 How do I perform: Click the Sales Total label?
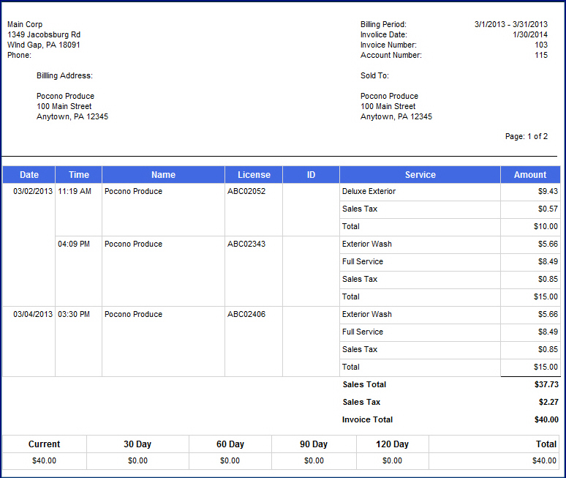point(364,384)
